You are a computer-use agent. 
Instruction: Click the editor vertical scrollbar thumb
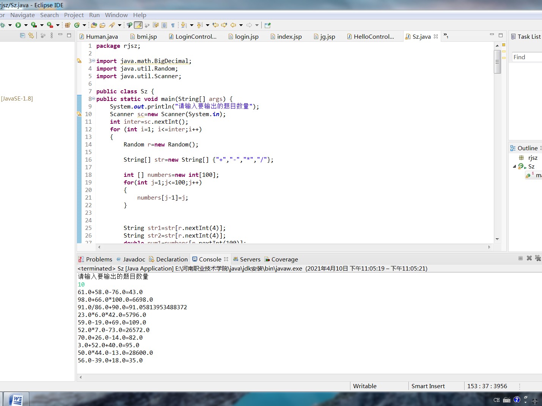coord(497,62)
